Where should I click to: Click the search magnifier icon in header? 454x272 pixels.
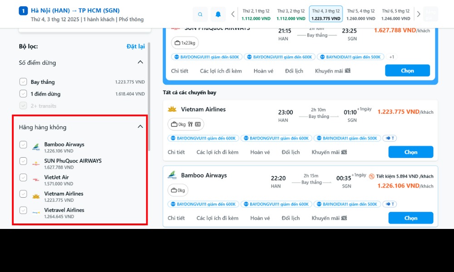(200, 14)
